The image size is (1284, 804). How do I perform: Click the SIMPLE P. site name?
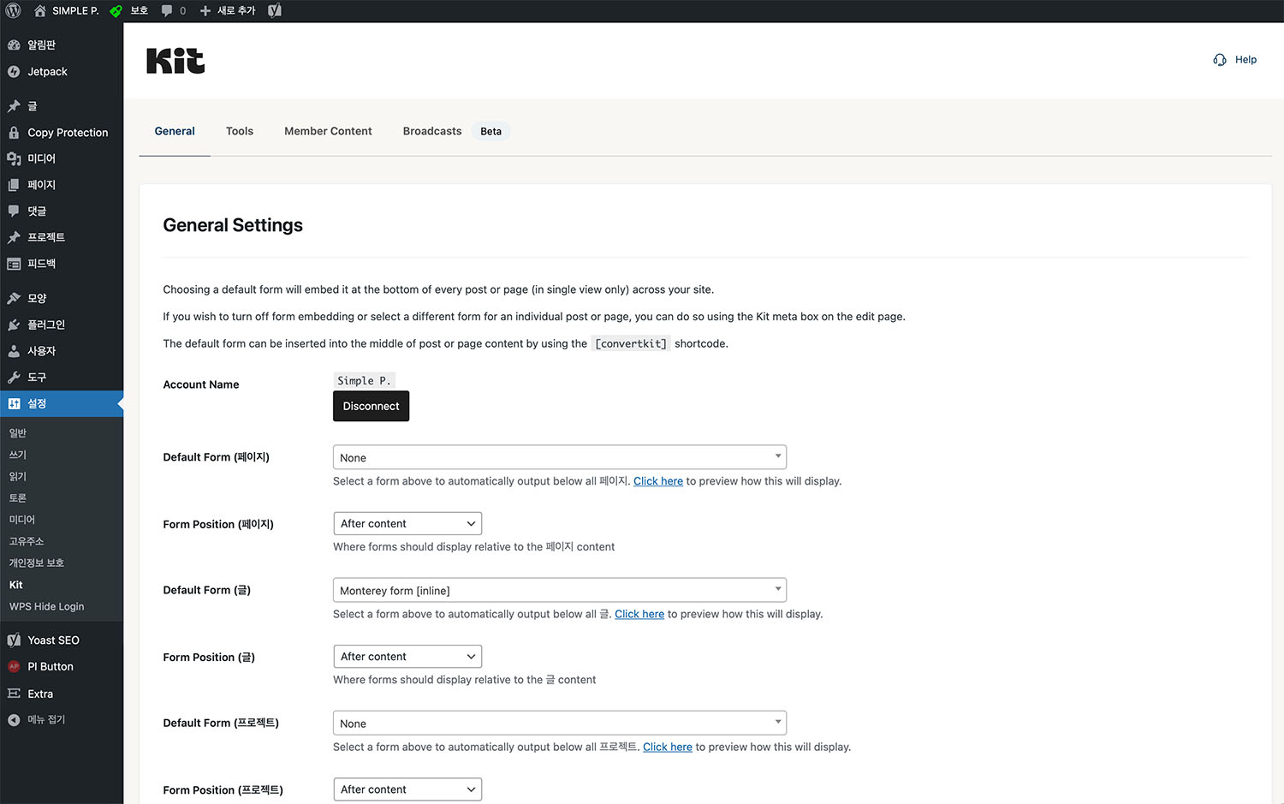point(75,11)
